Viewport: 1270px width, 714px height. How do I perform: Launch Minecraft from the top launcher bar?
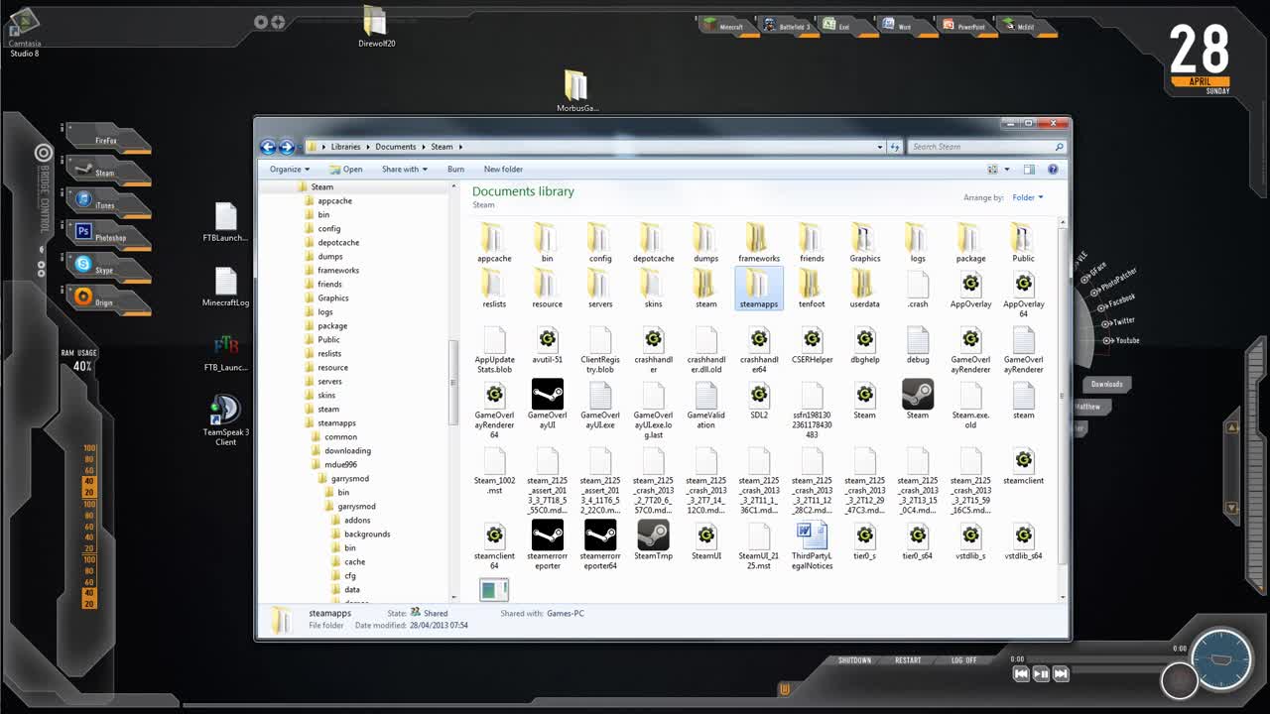tap(725, 25)
